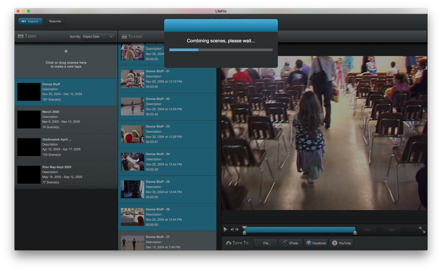Image resolution: width=442 pixels, height=271 pixels.
Task: Click the 00:05:42 duration text
Action: (x=152, y=115)
